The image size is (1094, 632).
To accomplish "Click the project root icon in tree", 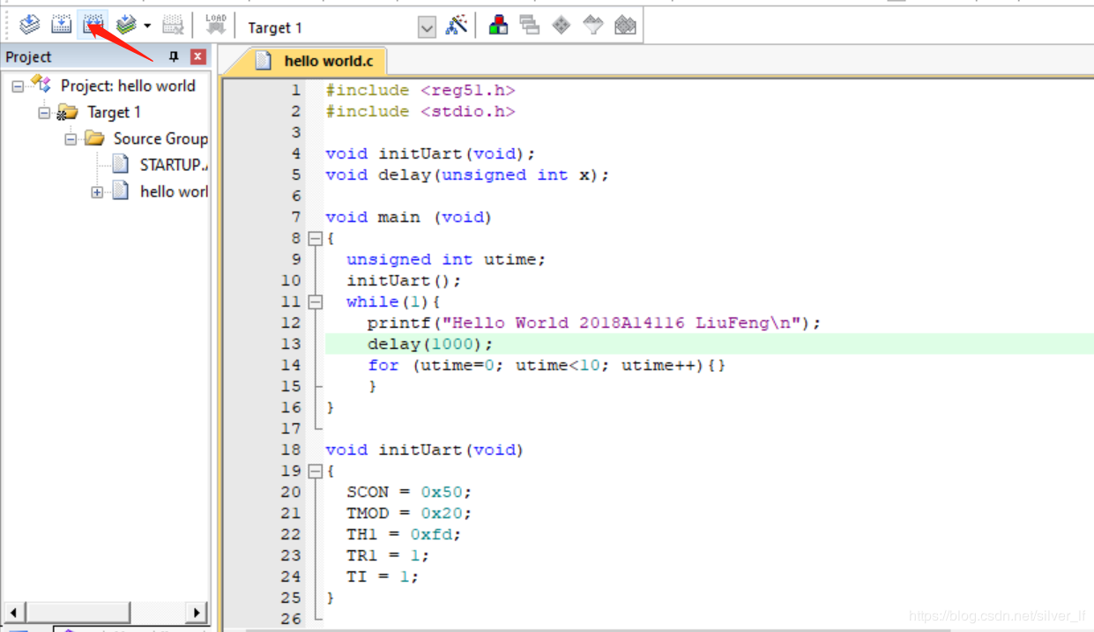I will [x=41, y=85].
